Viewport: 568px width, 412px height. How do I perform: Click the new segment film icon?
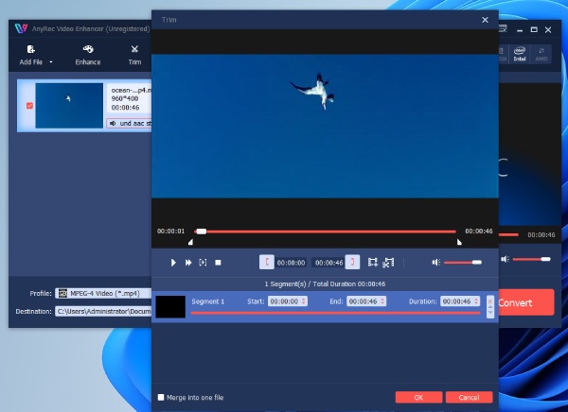372,263
